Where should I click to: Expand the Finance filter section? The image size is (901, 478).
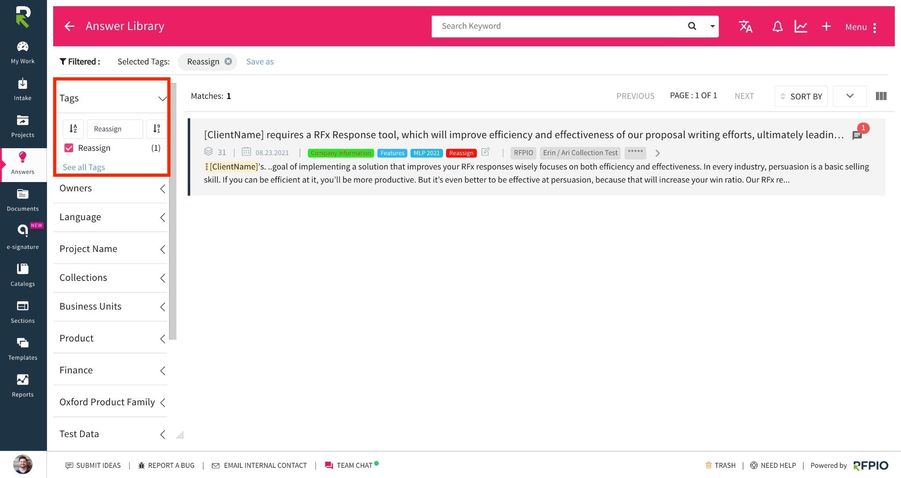(163, 371)
